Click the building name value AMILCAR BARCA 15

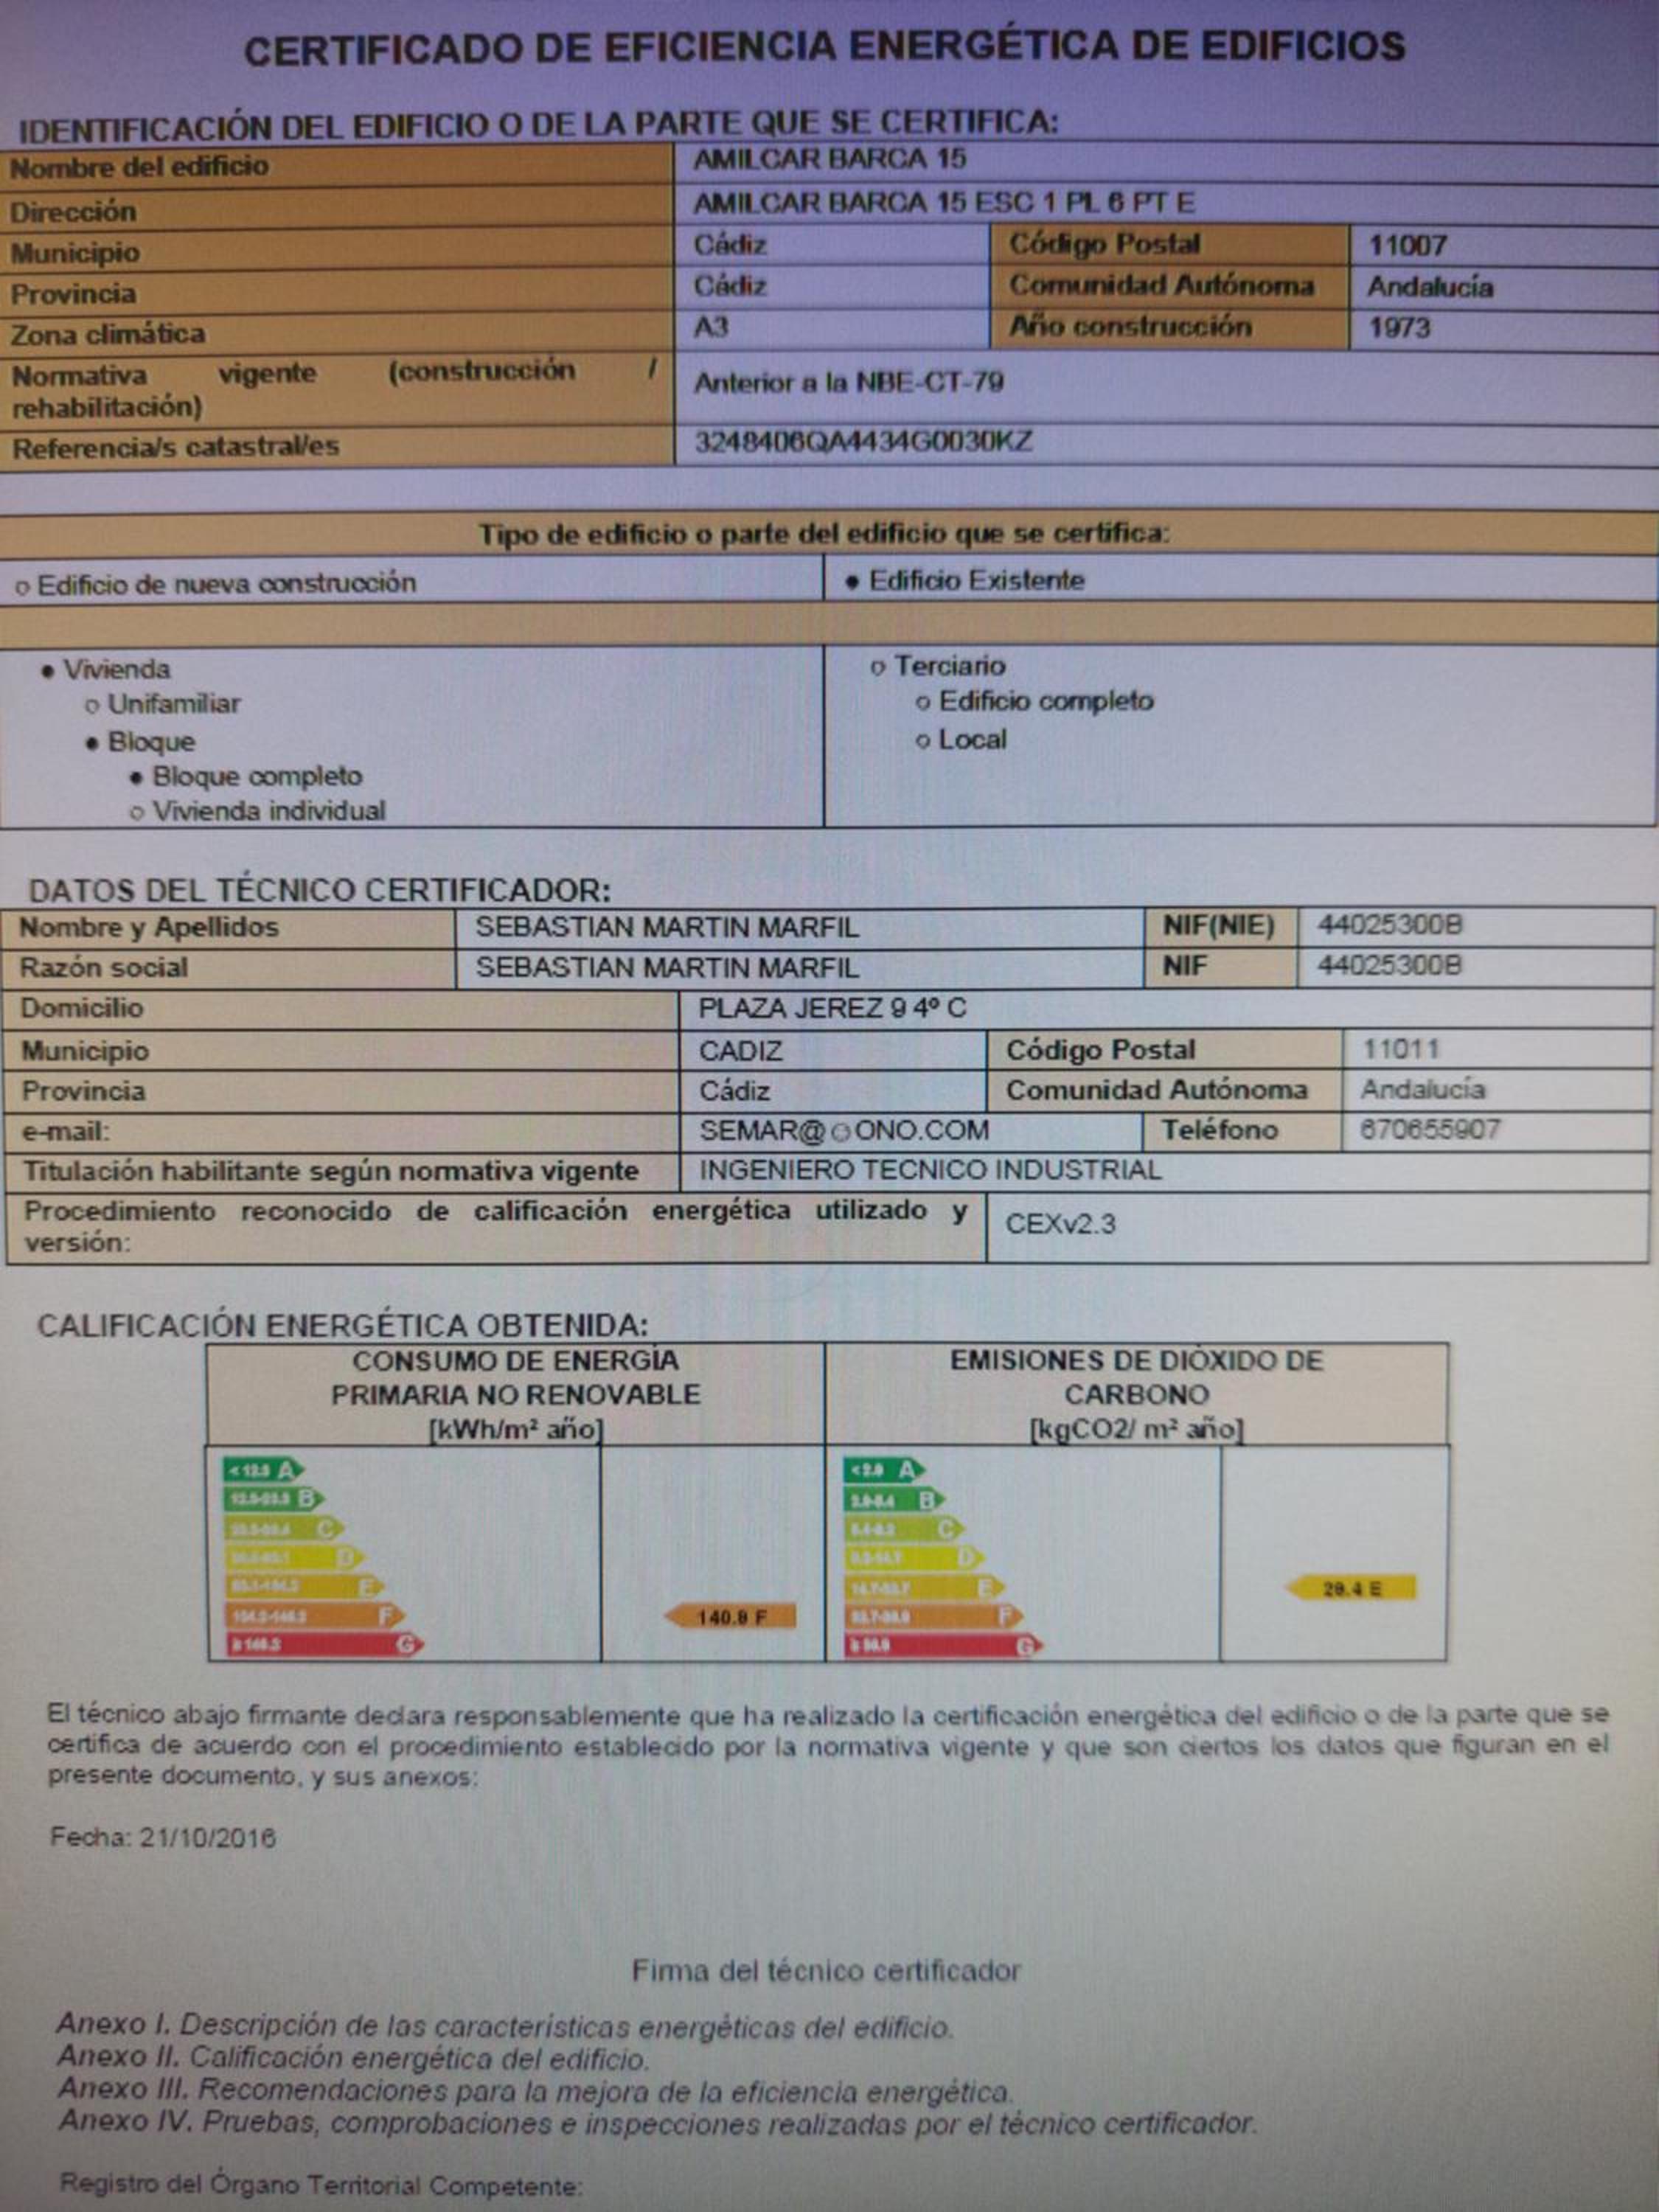tap(830, 159)
